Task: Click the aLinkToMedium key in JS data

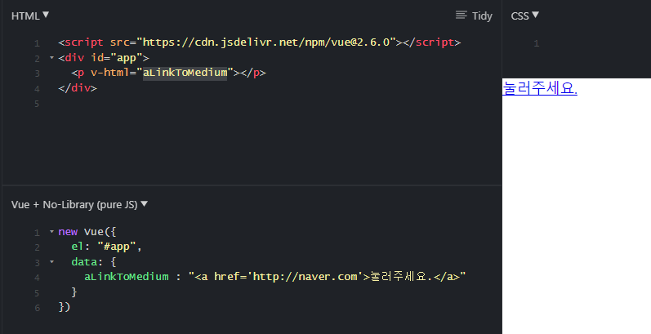Action: [127, 277]
